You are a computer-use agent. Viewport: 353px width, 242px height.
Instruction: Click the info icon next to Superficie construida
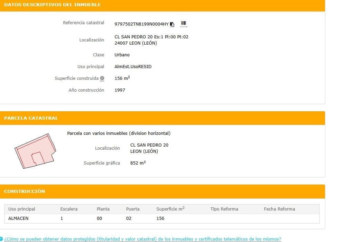[102, 78]
